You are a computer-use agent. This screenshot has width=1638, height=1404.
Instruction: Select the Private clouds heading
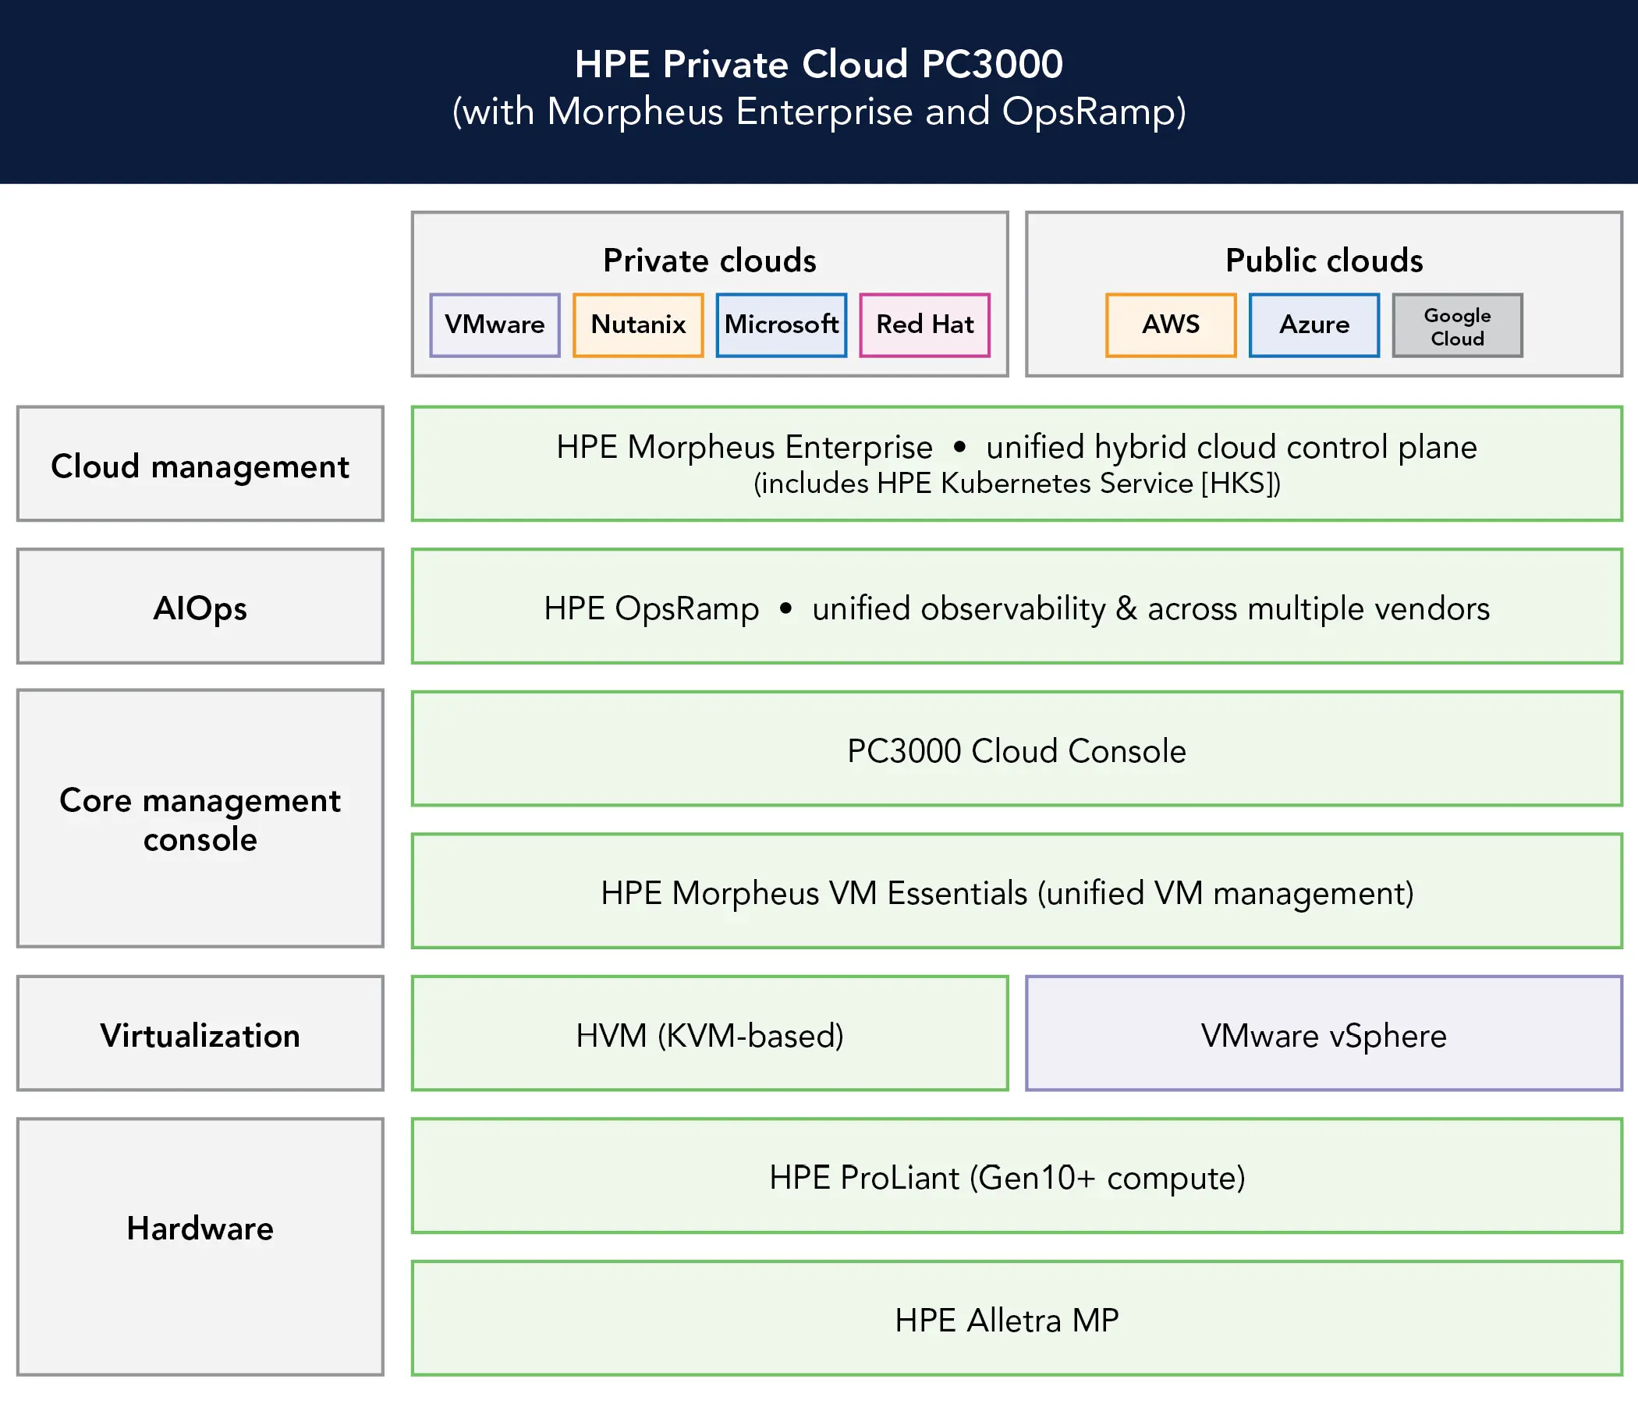(x=709, y=260)
